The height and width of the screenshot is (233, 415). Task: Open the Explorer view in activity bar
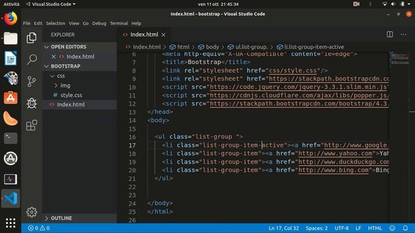(32, 38)
